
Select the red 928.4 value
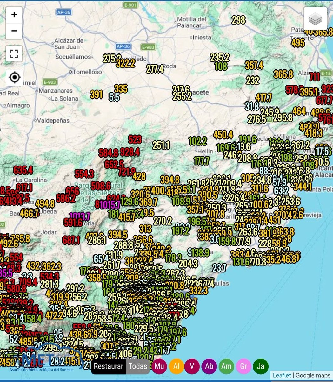tap(130, 152)
